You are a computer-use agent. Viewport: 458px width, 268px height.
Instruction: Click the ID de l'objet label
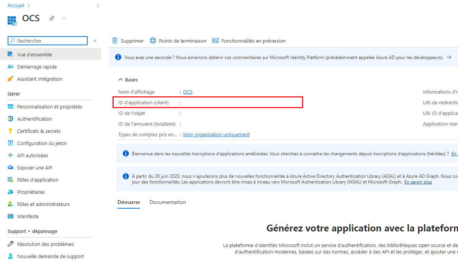tap(132, 113)
